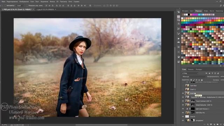This screenshot has width=224, height=126.
Task: Open the Окно menu
Action: pyautogui.click(x=70, y=1)
